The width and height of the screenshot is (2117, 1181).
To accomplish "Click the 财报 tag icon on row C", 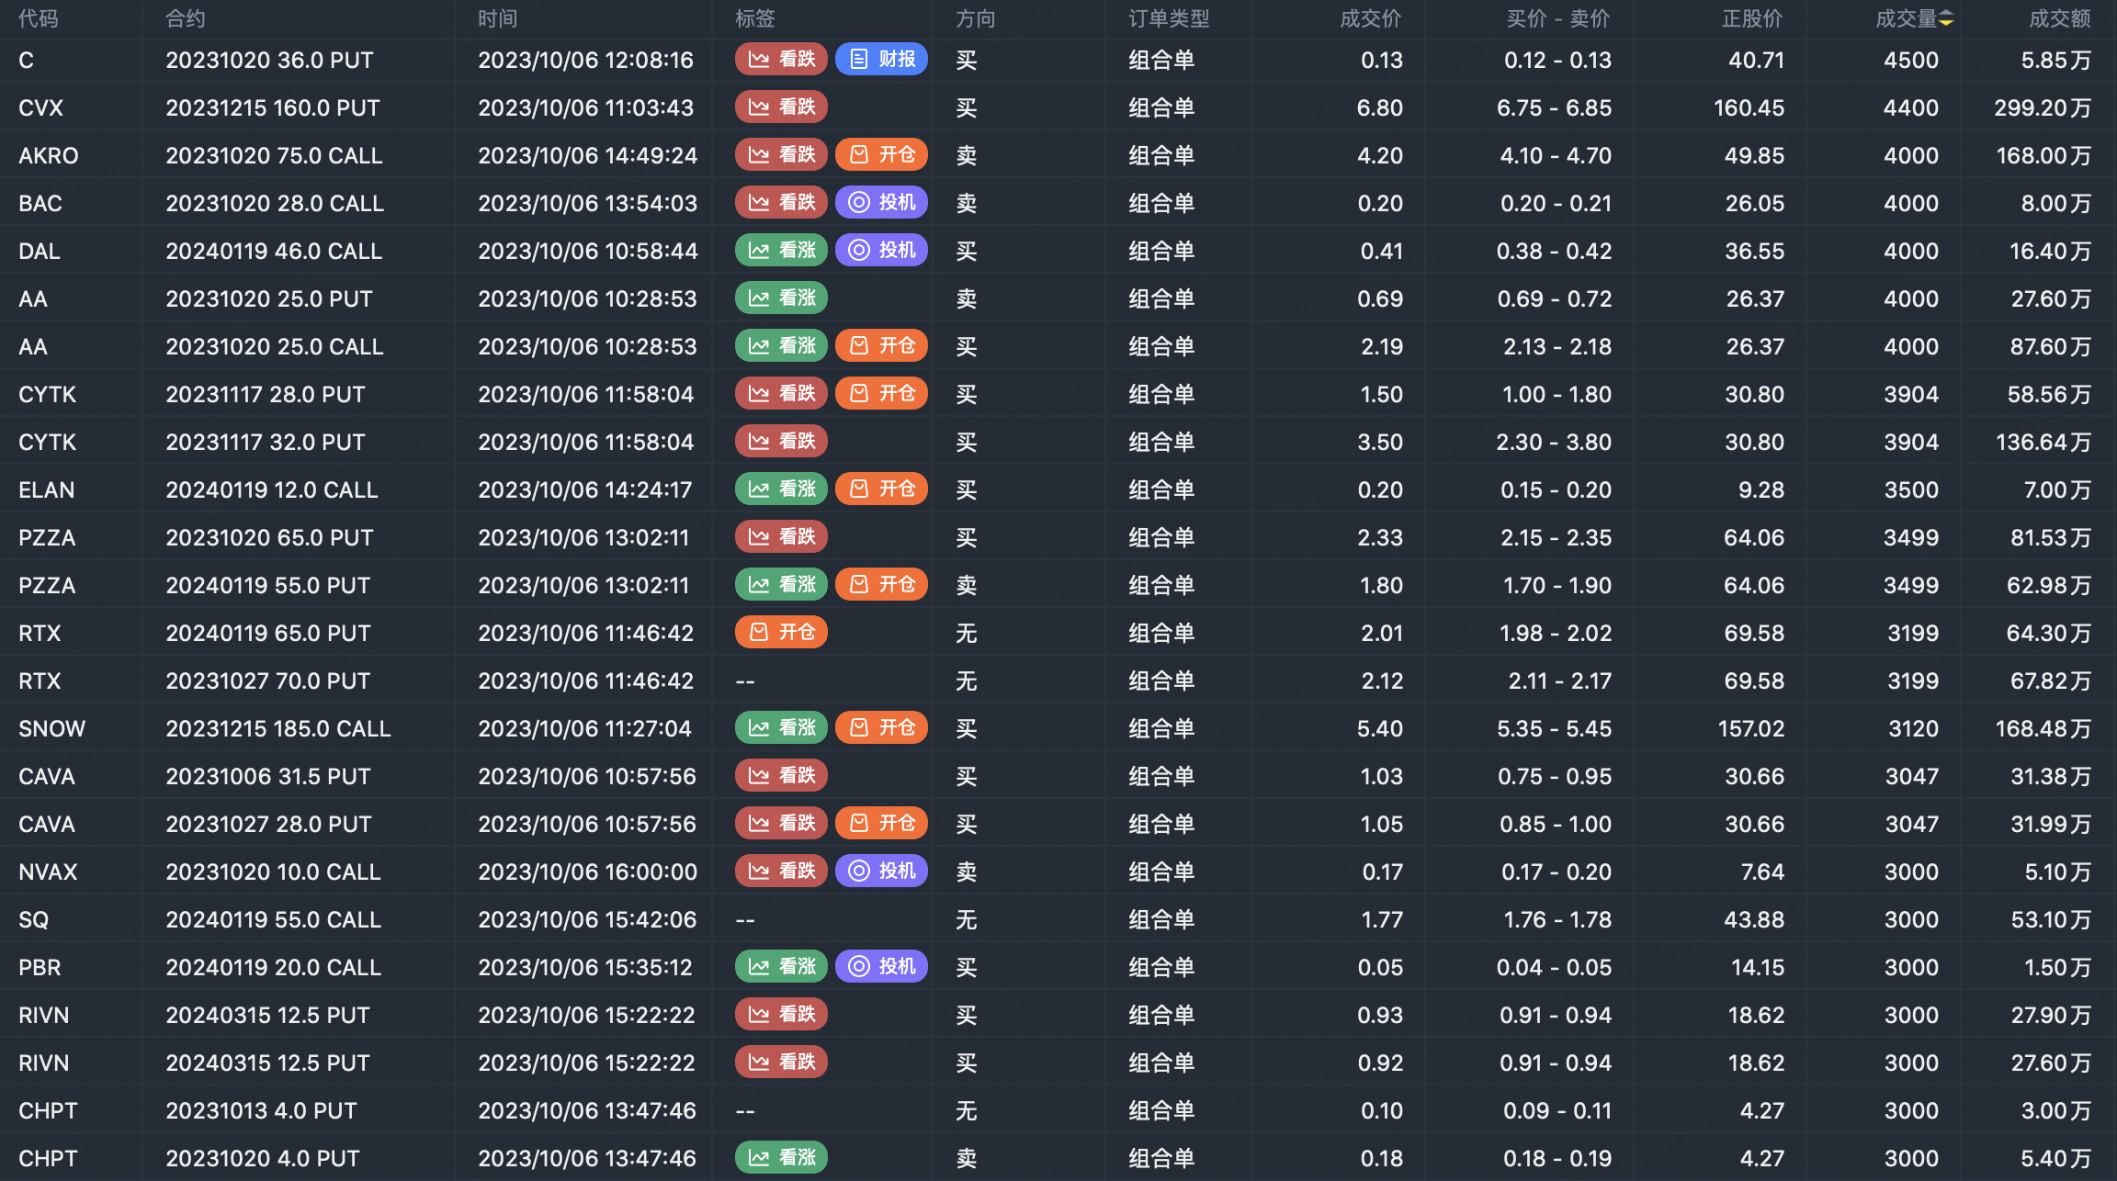I will click(x=859, y=60).
